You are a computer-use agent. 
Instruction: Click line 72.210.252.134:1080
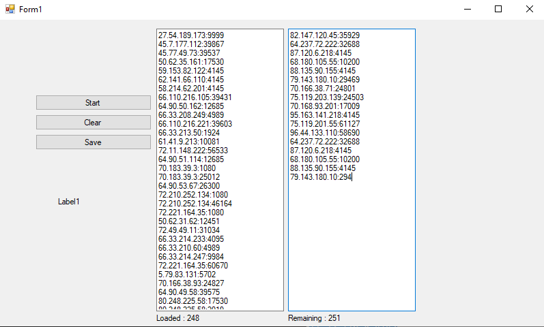point(193,195)
